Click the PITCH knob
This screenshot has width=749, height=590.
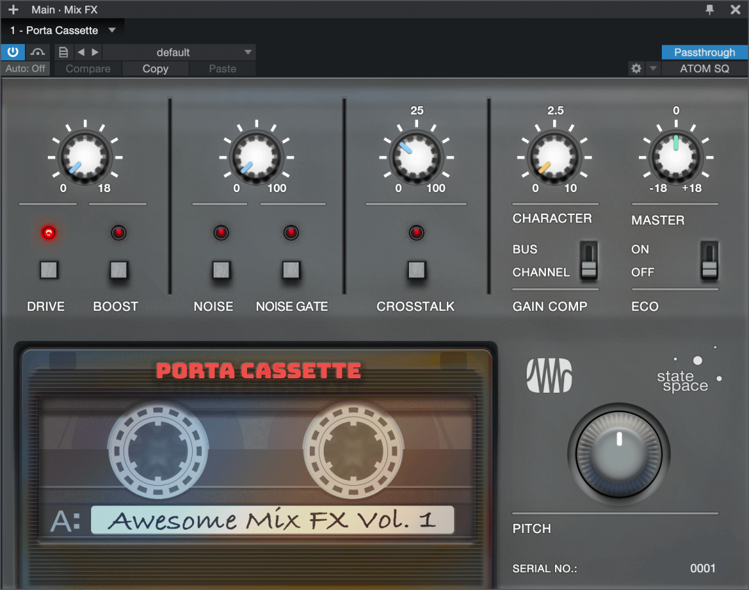click(617, 454)
